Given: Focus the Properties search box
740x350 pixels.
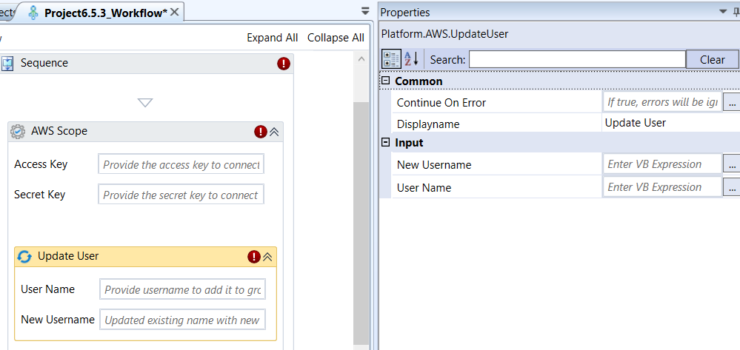Looking at the screenshot, I should click(577, 59).
